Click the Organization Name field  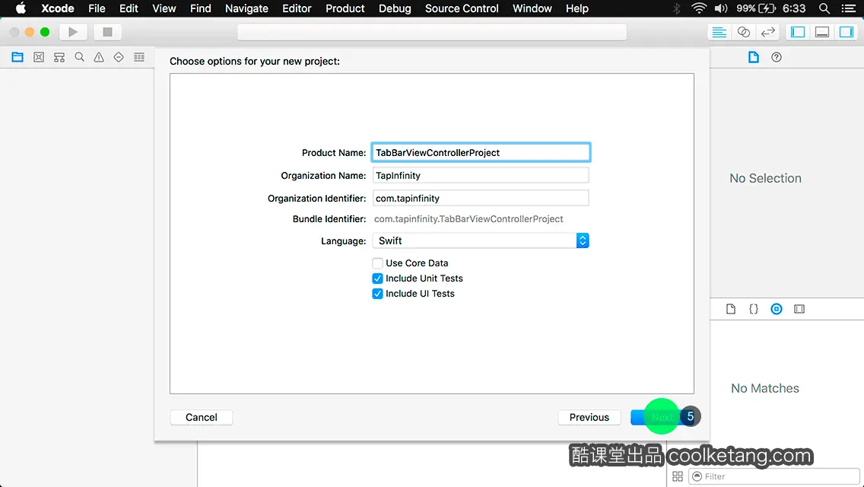click(x=481, y=175)
